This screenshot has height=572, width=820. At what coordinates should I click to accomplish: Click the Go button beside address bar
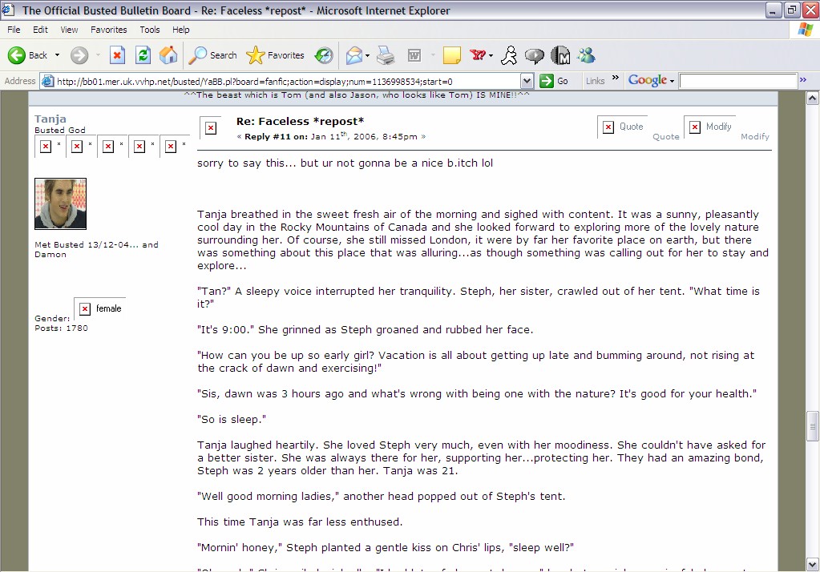coord(555,81)
